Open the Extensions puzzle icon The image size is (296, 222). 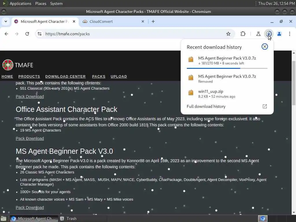(x=243, y=34)
